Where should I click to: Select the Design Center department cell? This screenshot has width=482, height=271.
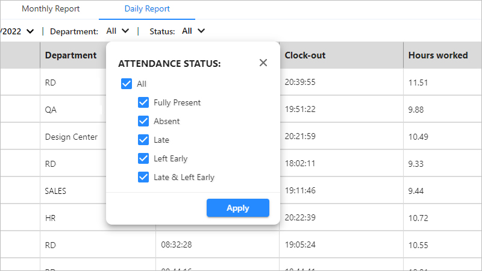(x=71, y=137)
